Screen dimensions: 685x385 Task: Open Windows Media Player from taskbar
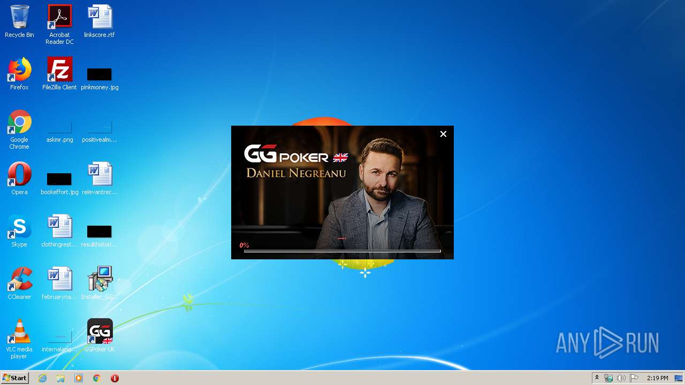(x=79, y=378)
